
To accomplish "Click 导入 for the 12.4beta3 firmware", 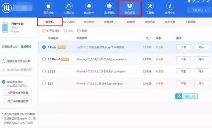I will coord(201,59).
